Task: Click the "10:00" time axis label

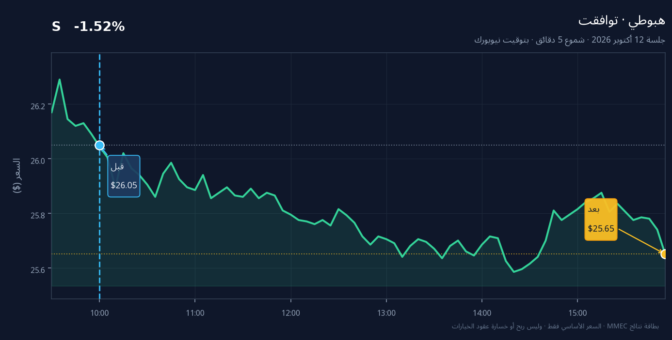Action: point(99,313)
